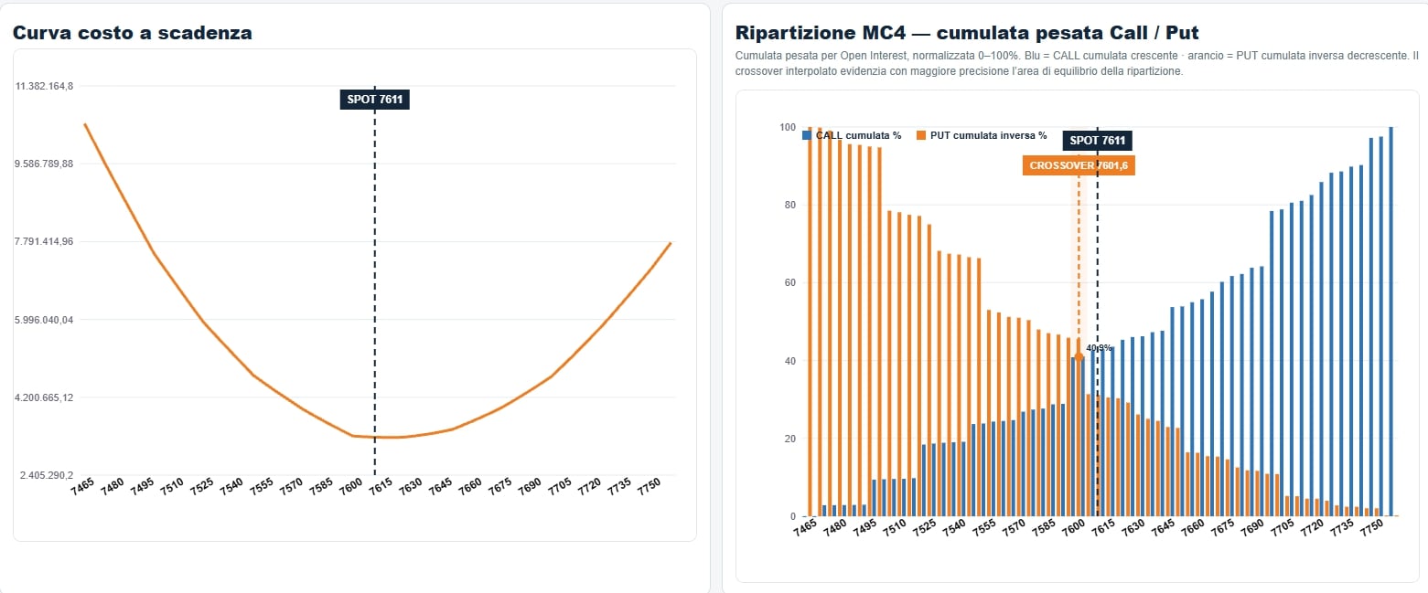
Task: Select the orange CROSSOVER 7601,6 label
Action: (x=1079, y=165)
